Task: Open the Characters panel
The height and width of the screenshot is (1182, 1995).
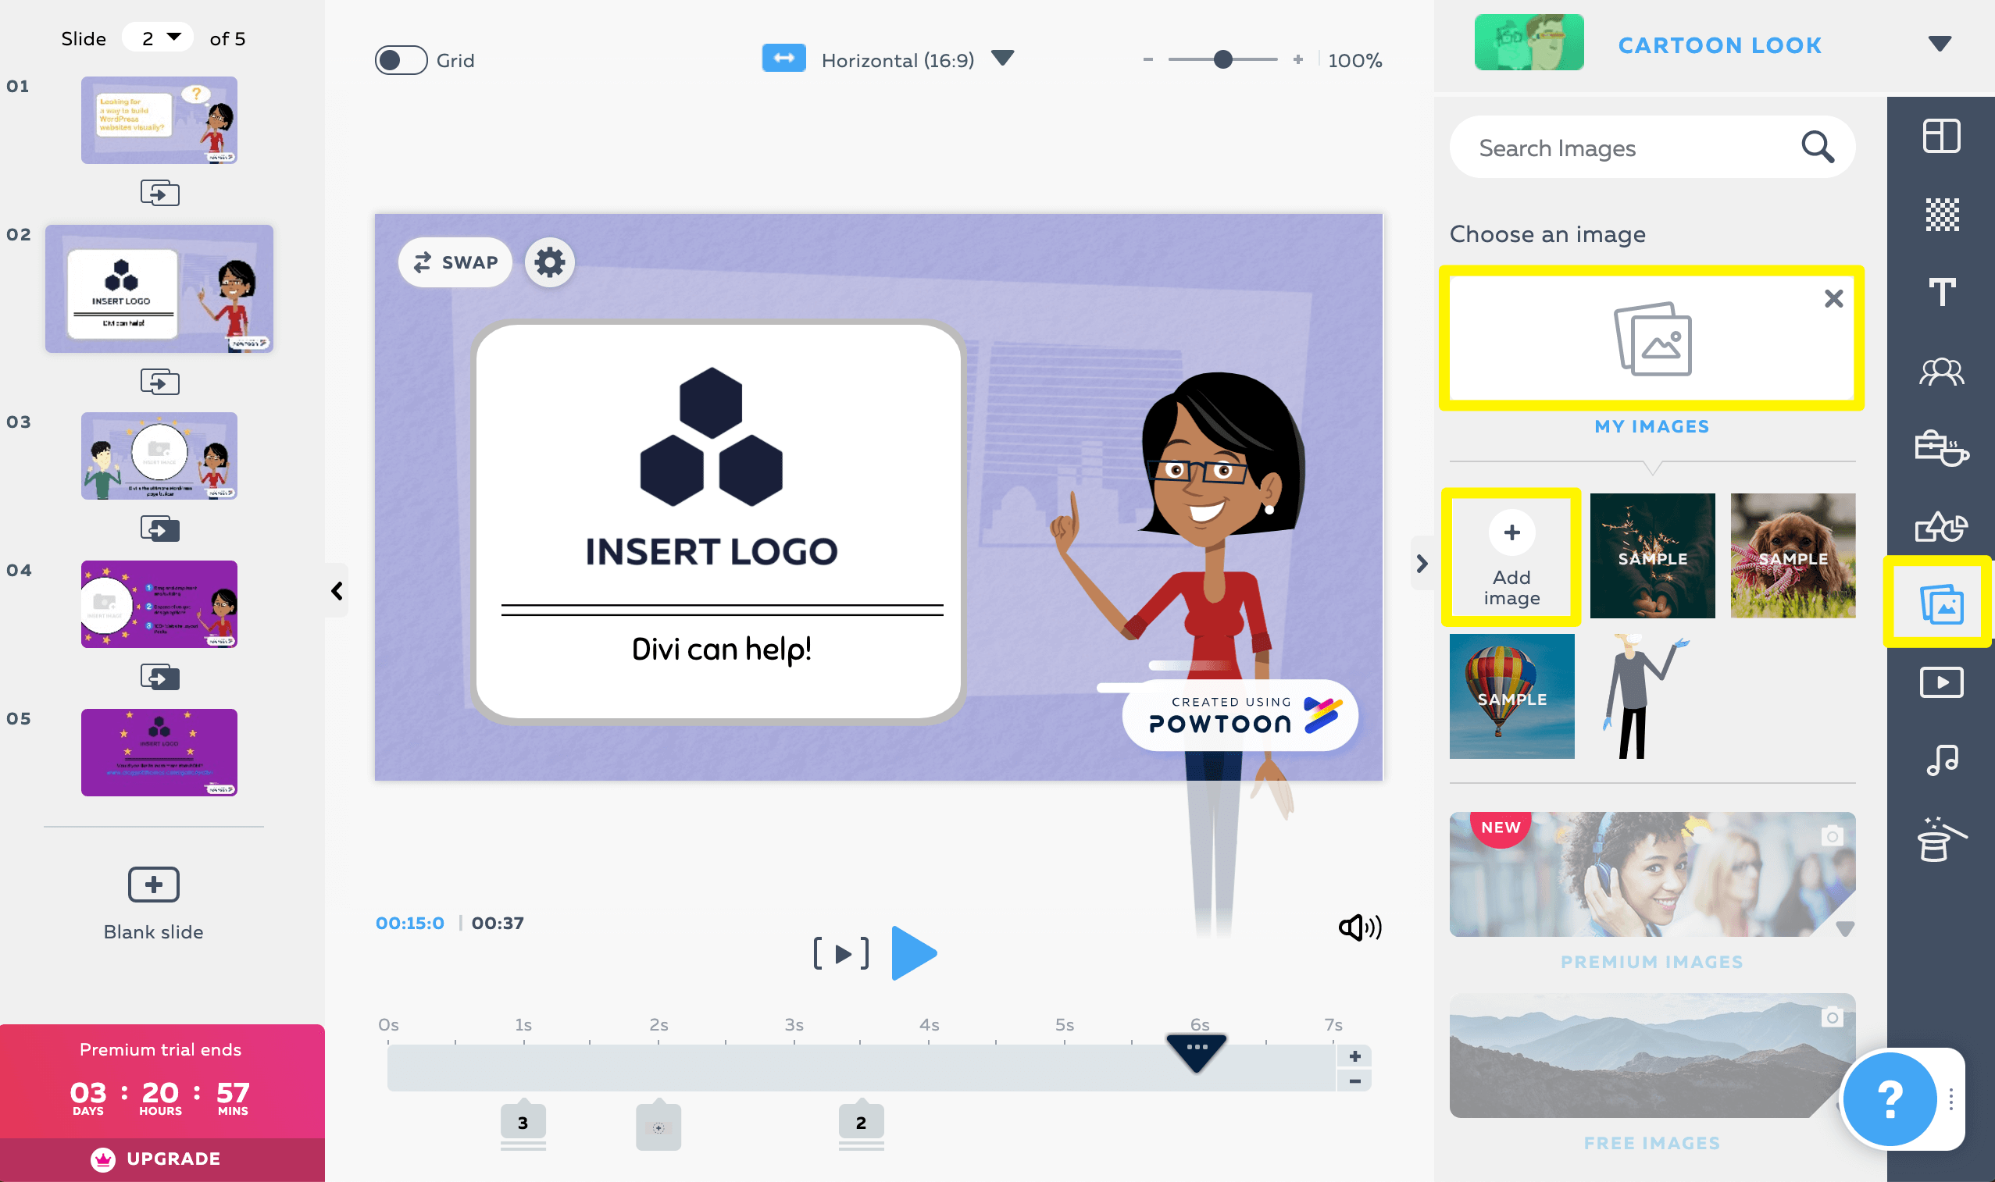Action: [1942, 370]
